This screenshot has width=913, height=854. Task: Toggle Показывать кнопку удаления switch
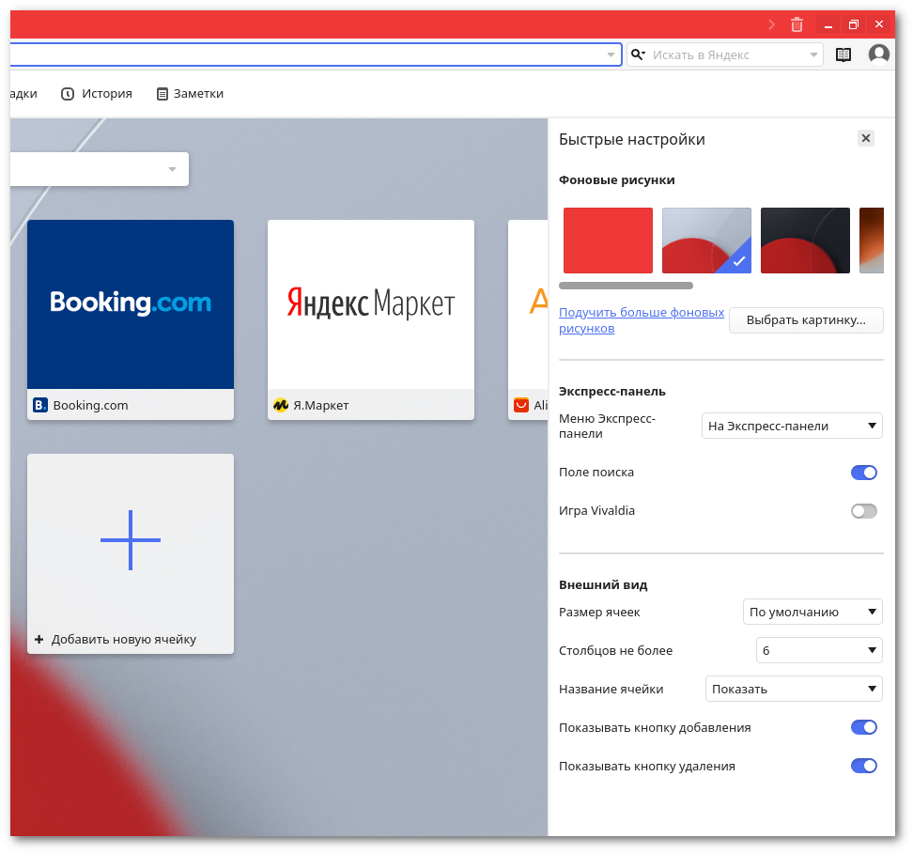(x=863, y=766)
